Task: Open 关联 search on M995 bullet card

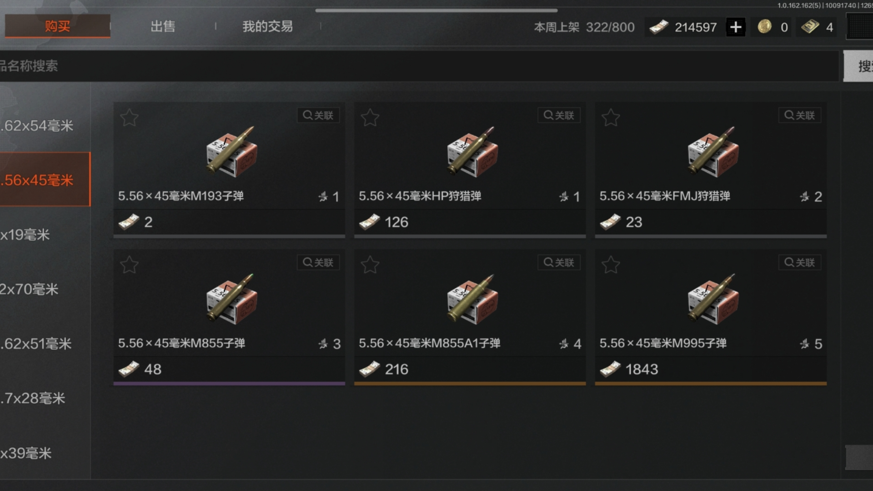Action: point(800,263)
